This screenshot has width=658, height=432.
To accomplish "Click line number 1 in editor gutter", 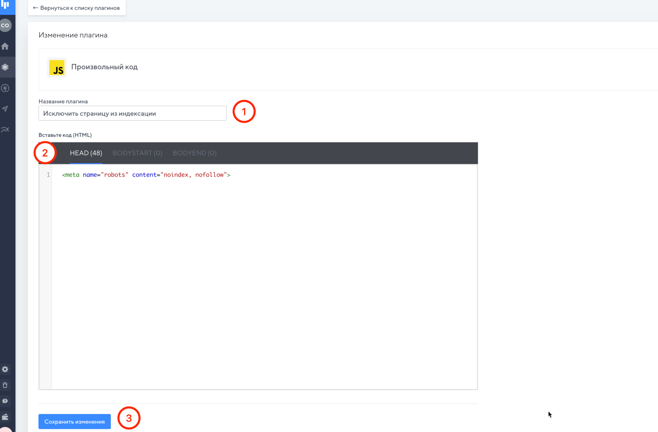I will 48,175.
